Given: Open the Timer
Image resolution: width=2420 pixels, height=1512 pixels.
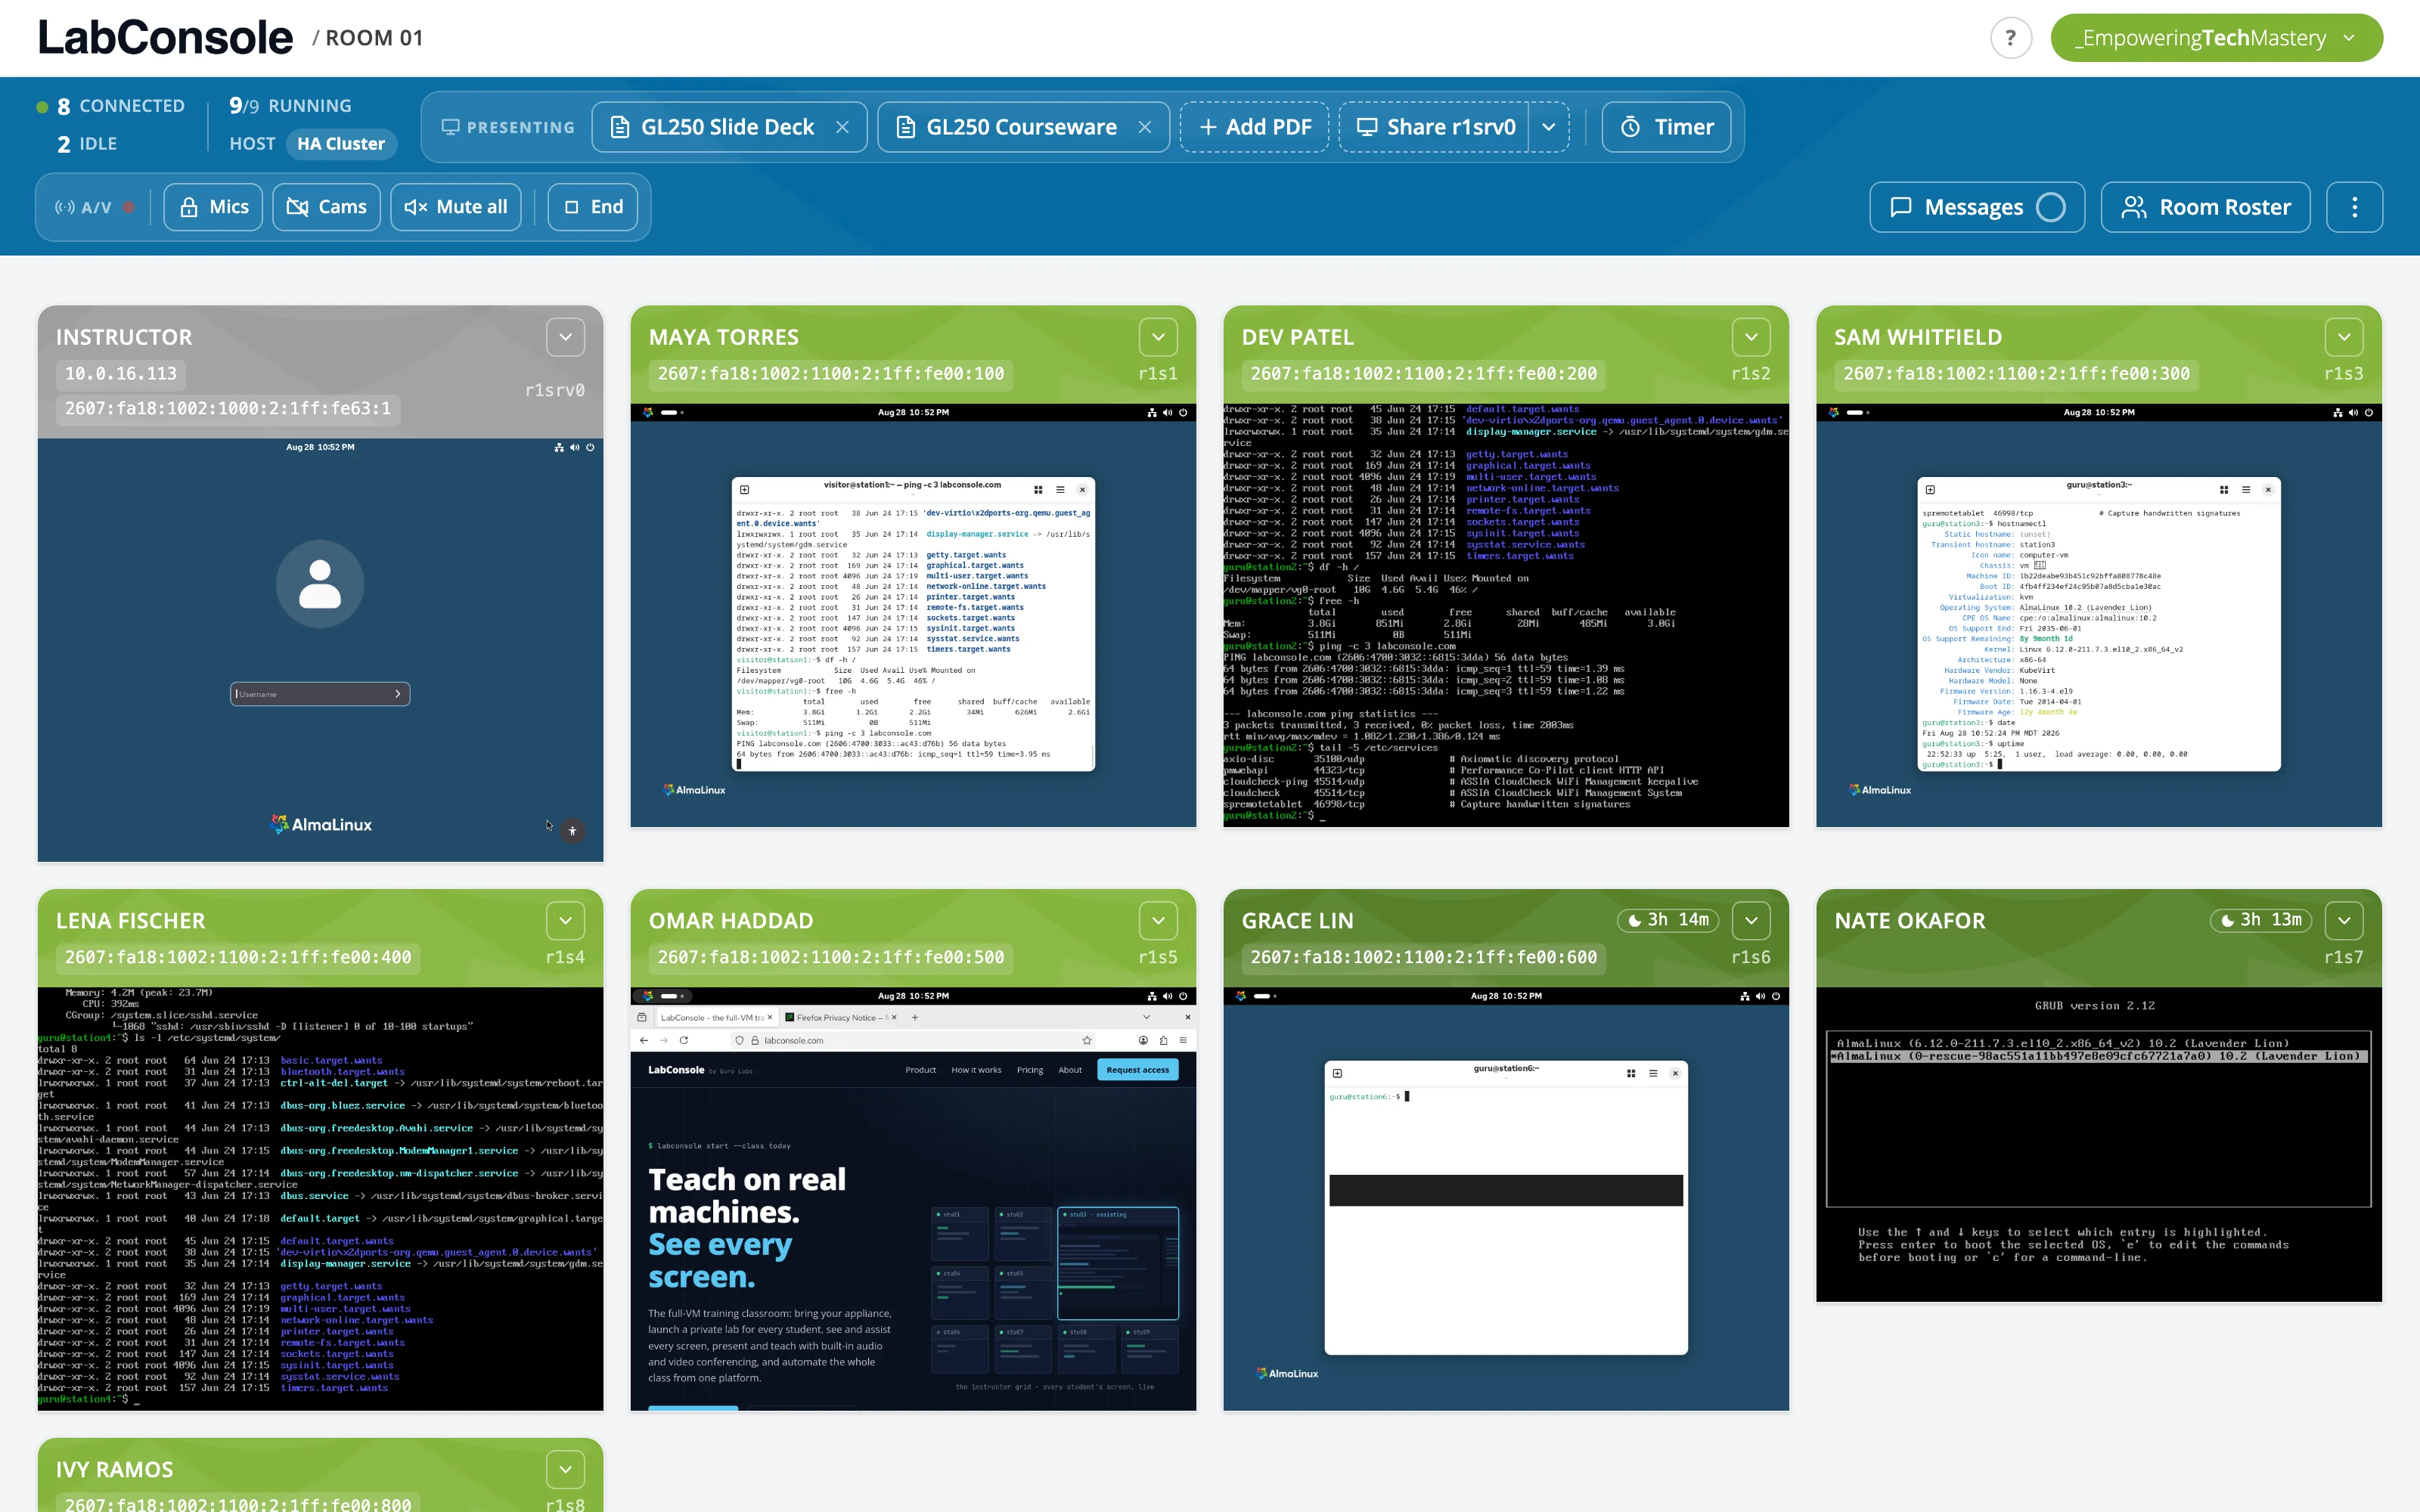Looking at the screenshot, I should click(1666, 127).
